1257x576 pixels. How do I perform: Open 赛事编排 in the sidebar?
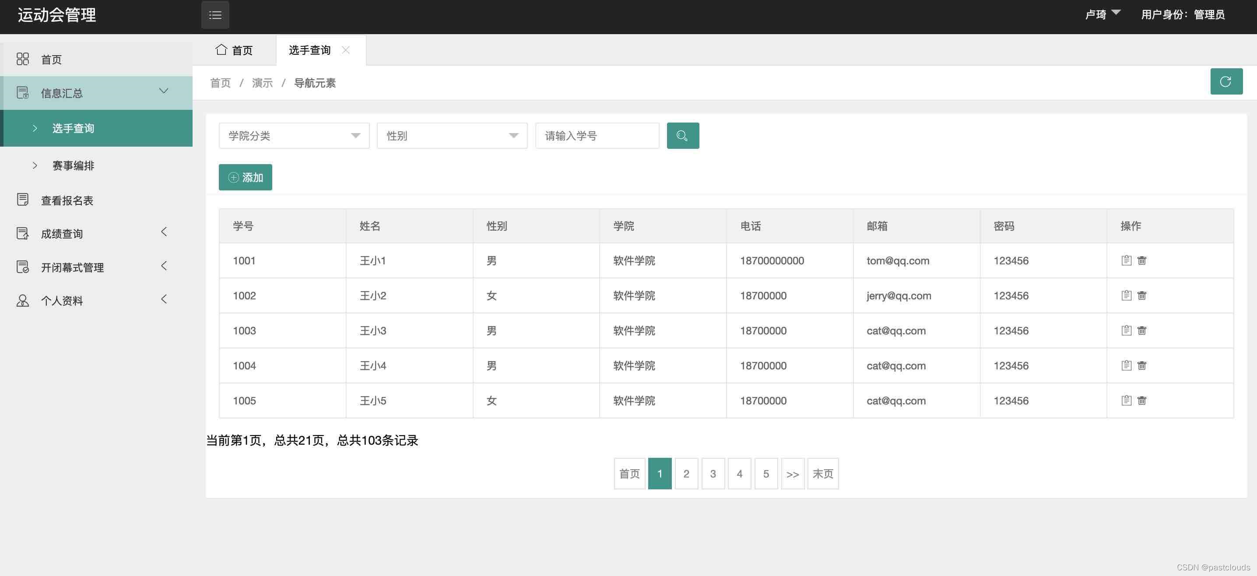[x=73, y=165]
